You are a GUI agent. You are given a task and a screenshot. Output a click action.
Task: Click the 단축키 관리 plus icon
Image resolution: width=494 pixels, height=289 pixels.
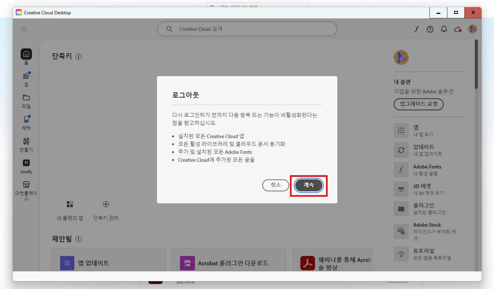click(x=106, y=204)
